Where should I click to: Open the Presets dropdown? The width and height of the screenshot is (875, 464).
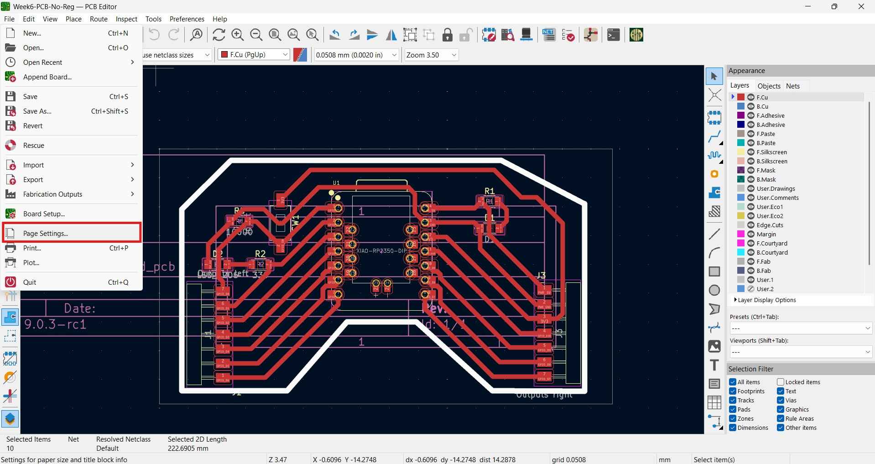click(801, 328)
